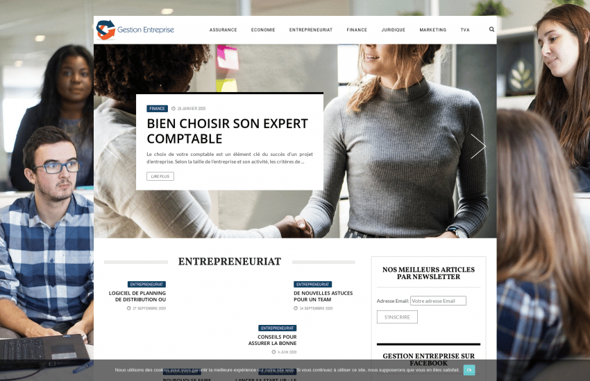Click clock icon beside 4 Juin 2020
The image size is (590, 381).
pyautogui.click(x=274, y=352)
